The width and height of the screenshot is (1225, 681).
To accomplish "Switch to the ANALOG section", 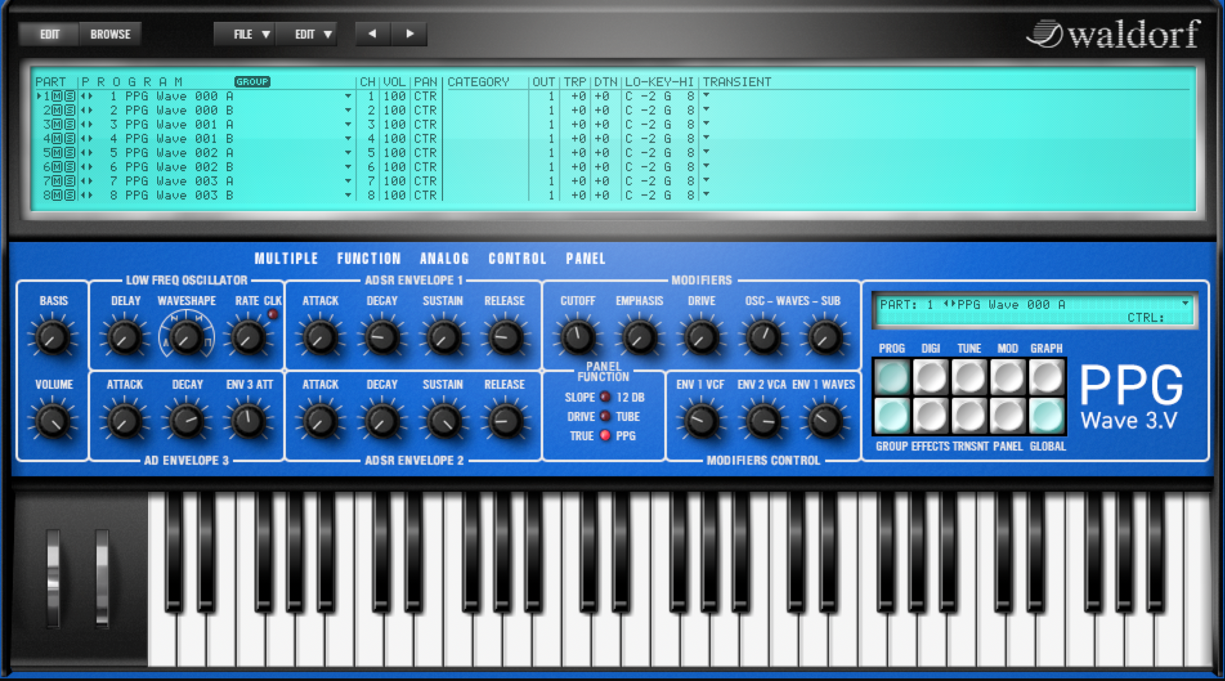I will pyautogui.click(x=444, y=259).
